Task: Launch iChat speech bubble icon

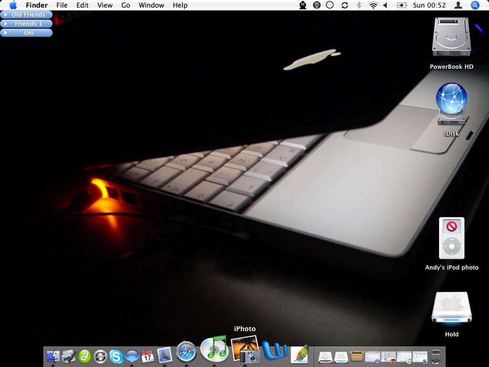Action: point(132,356)
